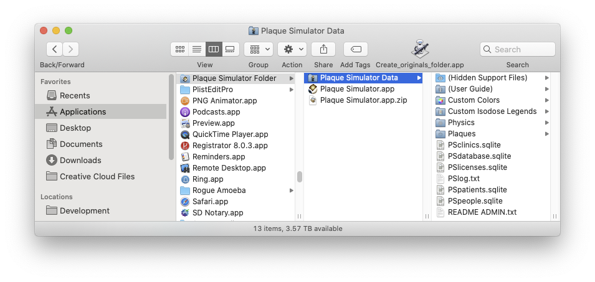Select the Custom Colors folder icon
The height and width of the screenshot is (282, 595).
(x=440, y=100)
